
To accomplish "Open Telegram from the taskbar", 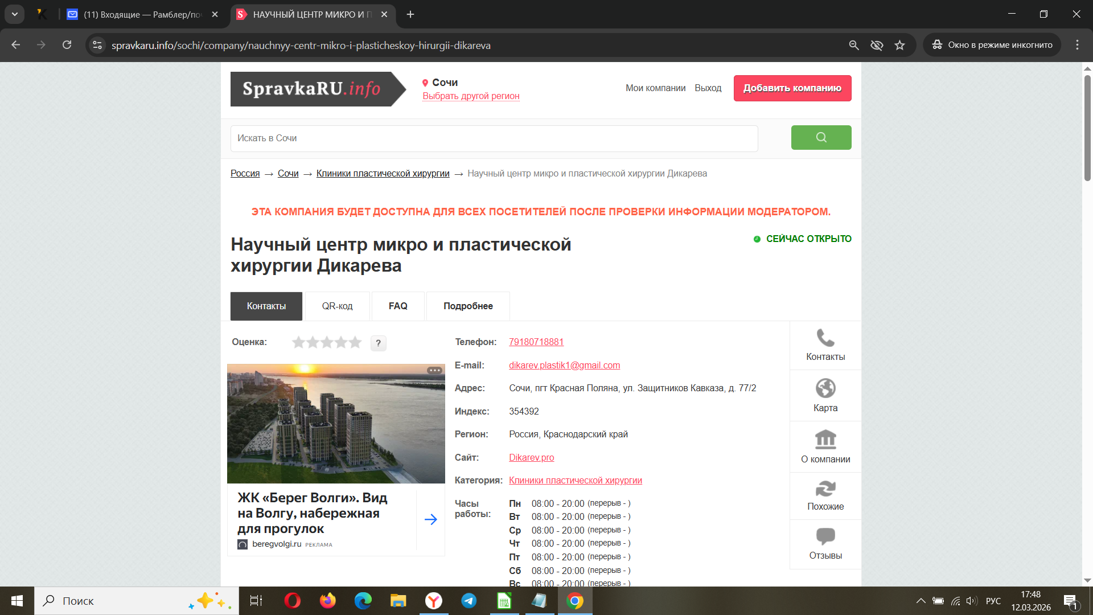I will coord(469,601).
